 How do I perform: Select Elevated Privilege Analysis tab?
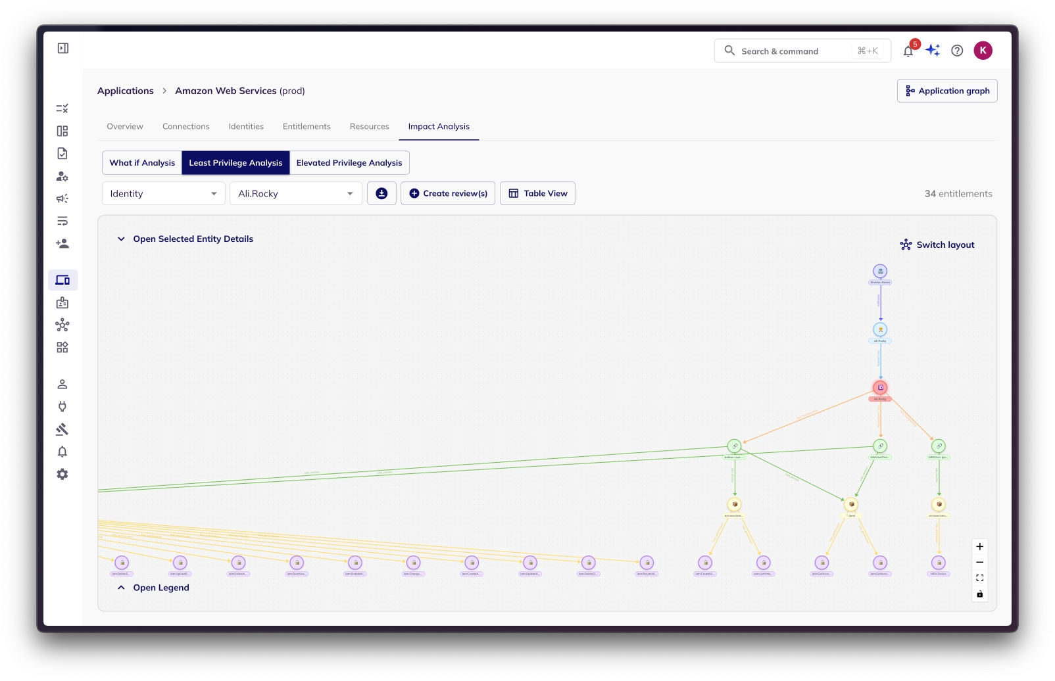tap(349, 163)
